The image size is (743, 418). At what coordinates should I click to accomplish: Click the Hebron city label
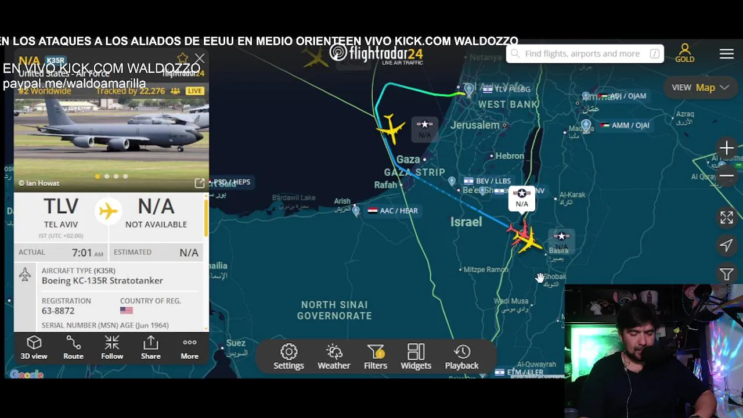[x=510, y=156]
